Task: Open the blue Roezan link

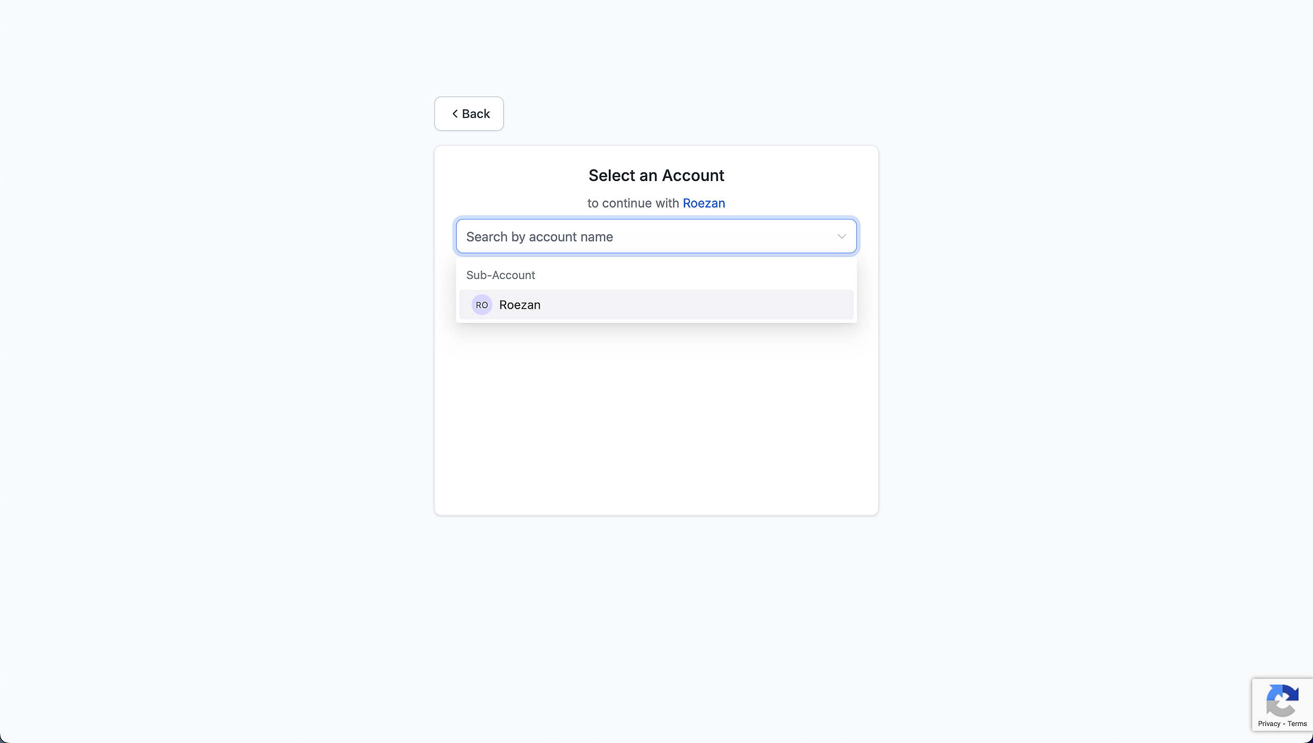Action: point(704,204)
